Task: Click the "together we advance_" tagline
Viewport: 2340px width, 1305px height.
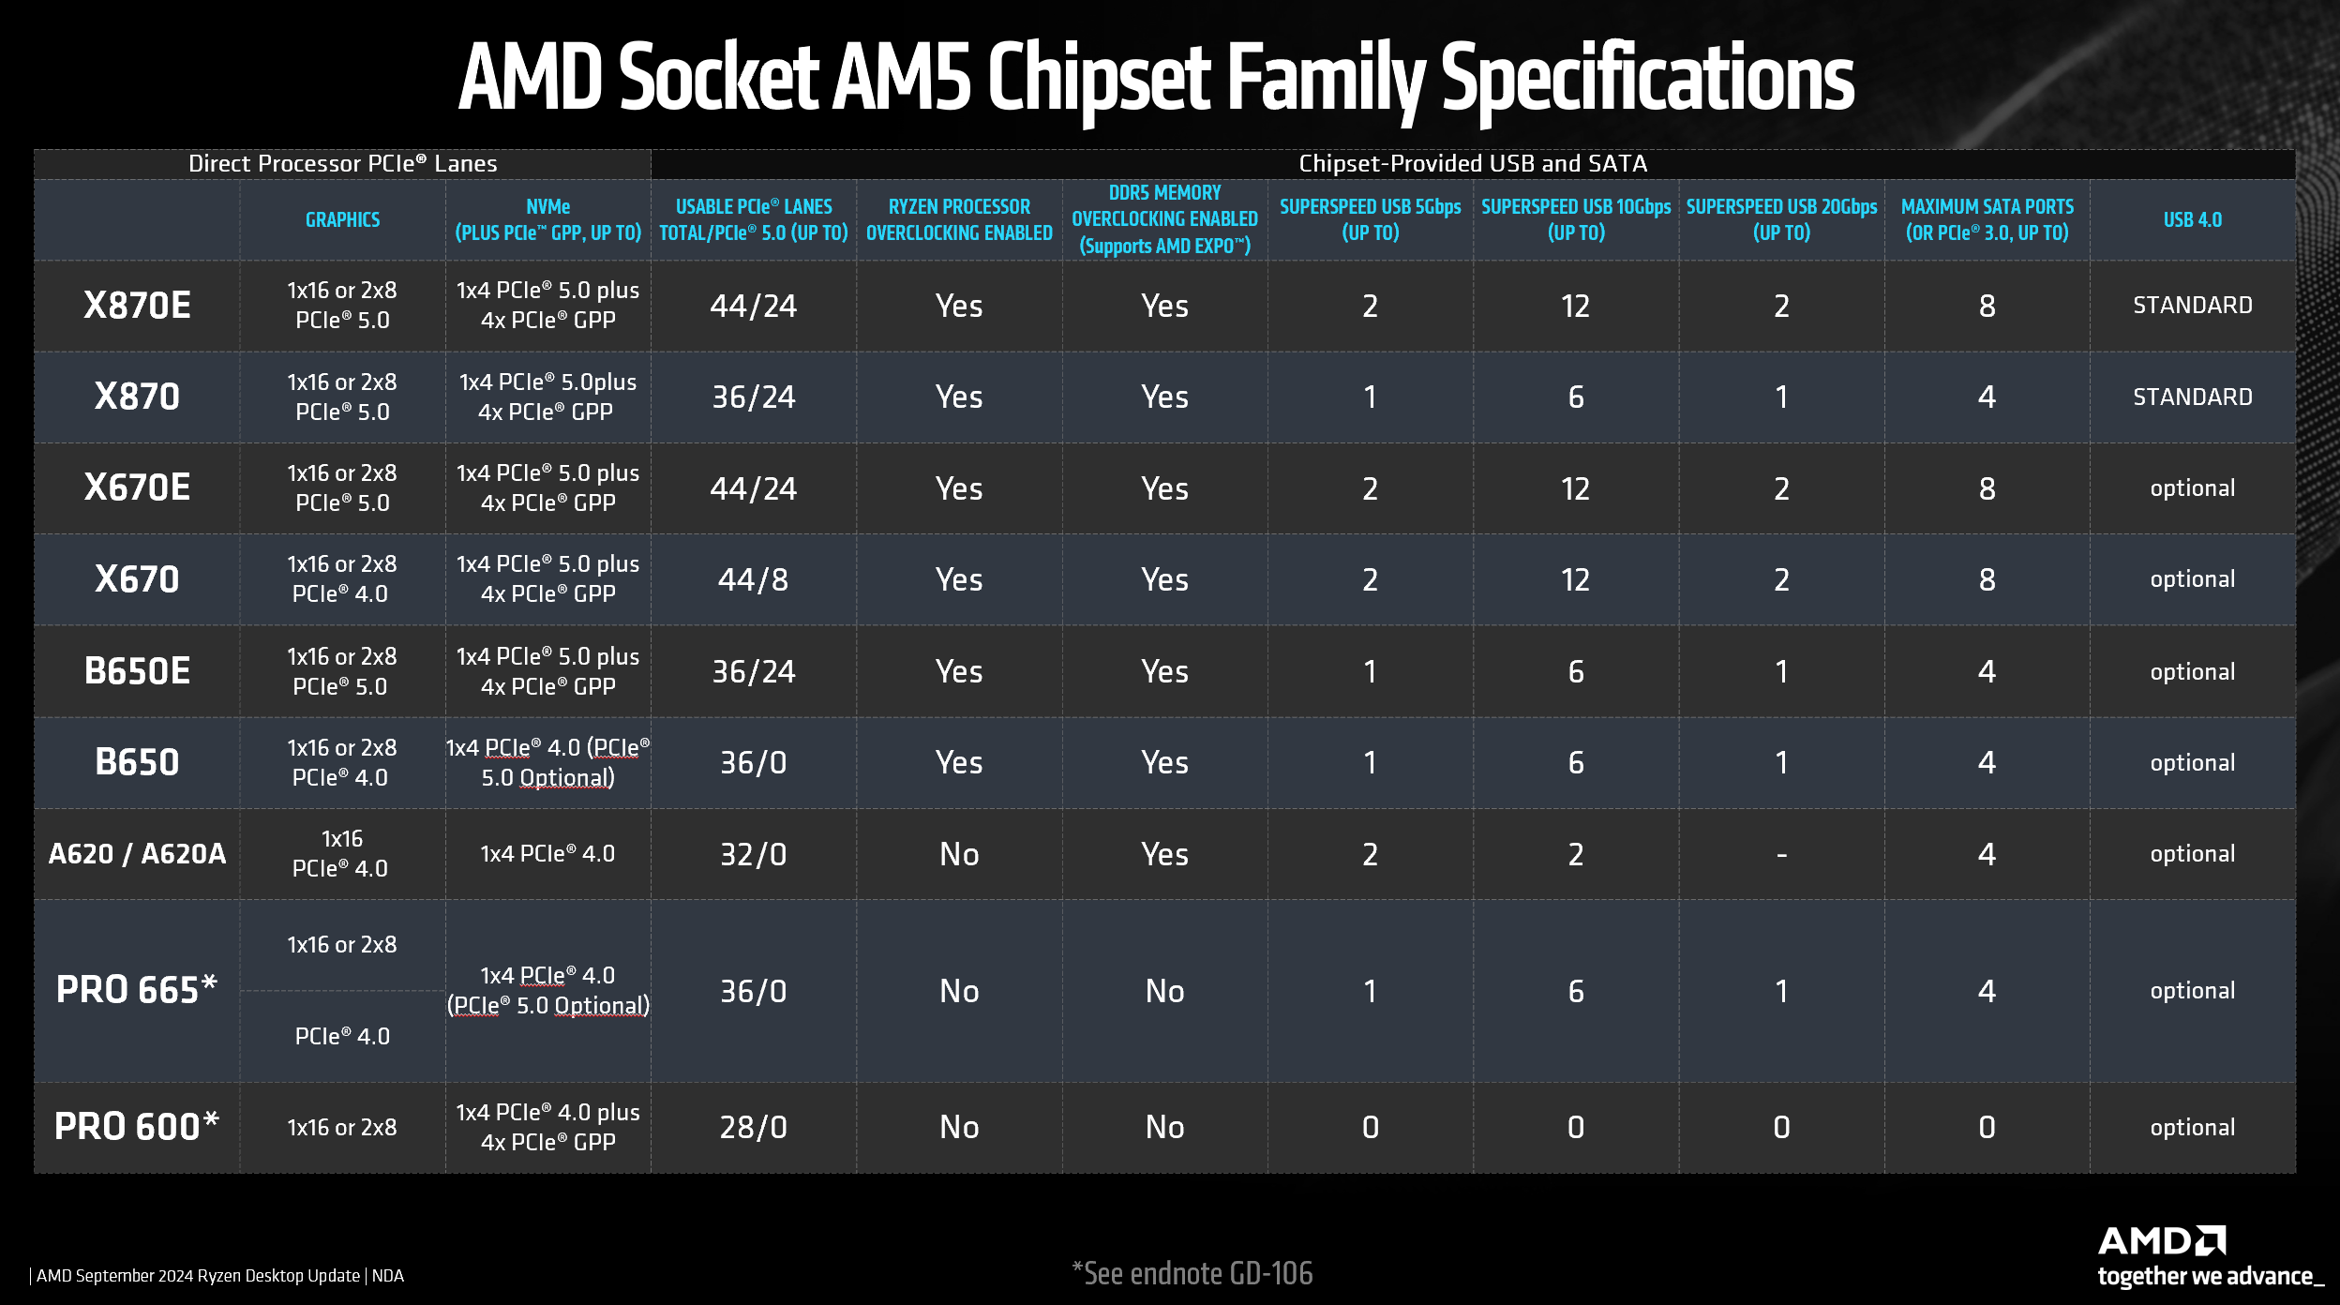Action: [x=2210, y=1277]
